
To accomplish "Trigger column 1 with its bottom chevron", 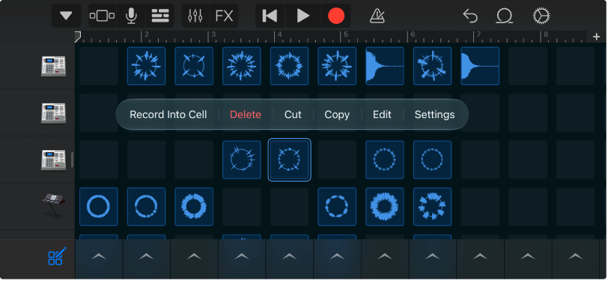I will coord(99,256).
